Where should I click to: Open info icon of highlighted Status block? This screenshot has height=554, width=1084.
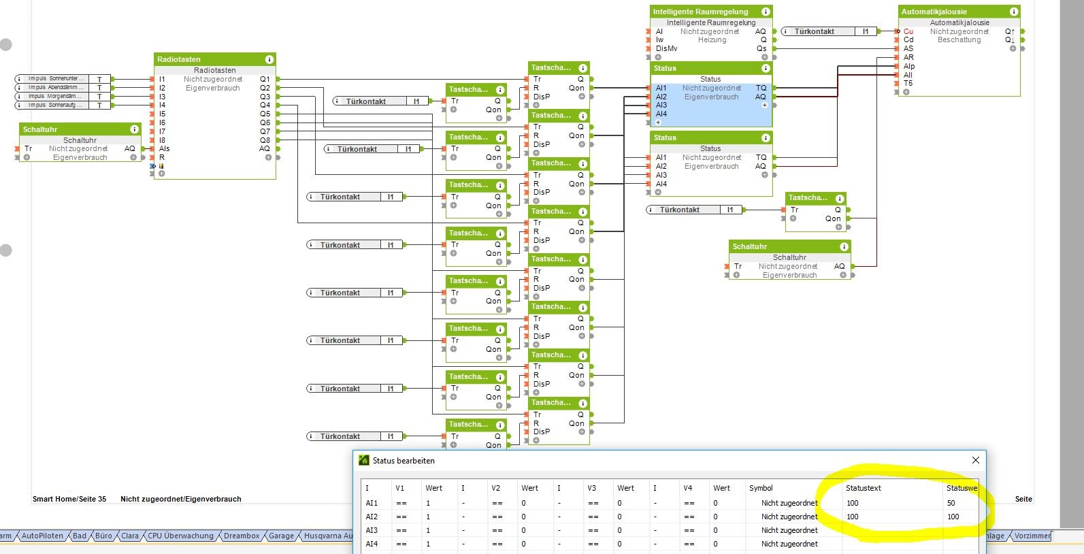[766, 68]
